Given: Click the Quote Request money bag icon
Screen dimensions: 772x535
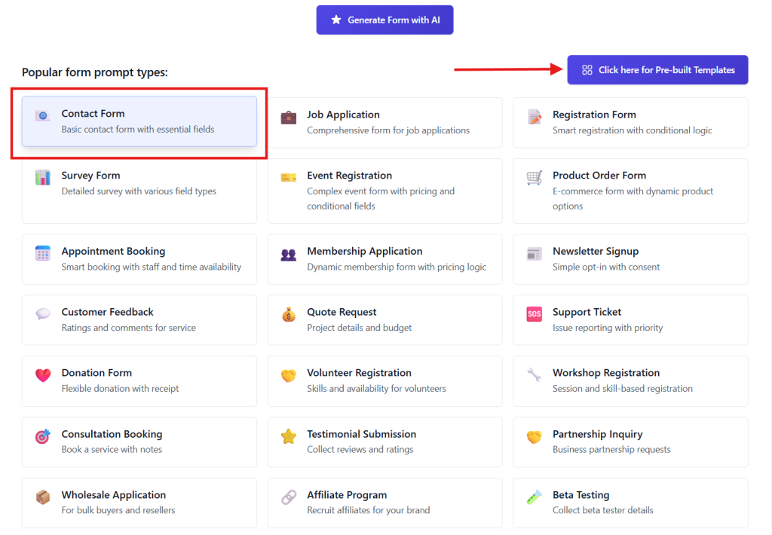Looking at the screenshot, I should point(289,314).
